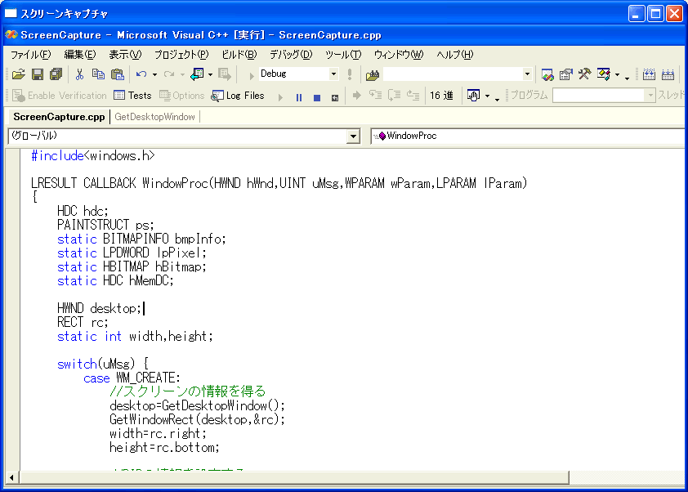Image resolution: width=688 pixels, height=492 pixels.
Task: Click the Open File folder icon
Action: (x=18, y=74)
